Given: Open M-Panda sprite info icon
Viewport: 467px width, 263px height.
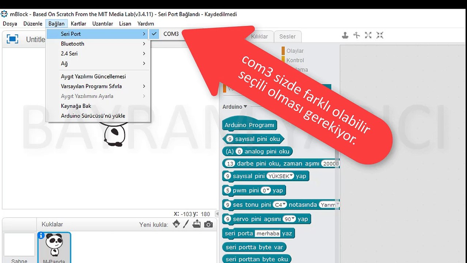Looking at the screenshot, I should (41, 235).
